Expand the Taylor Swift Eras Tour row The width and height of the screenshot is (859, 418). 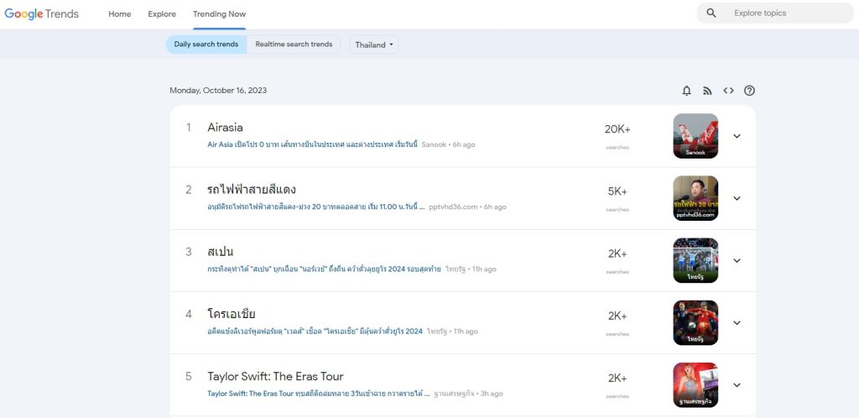click(x=737, y=385)
